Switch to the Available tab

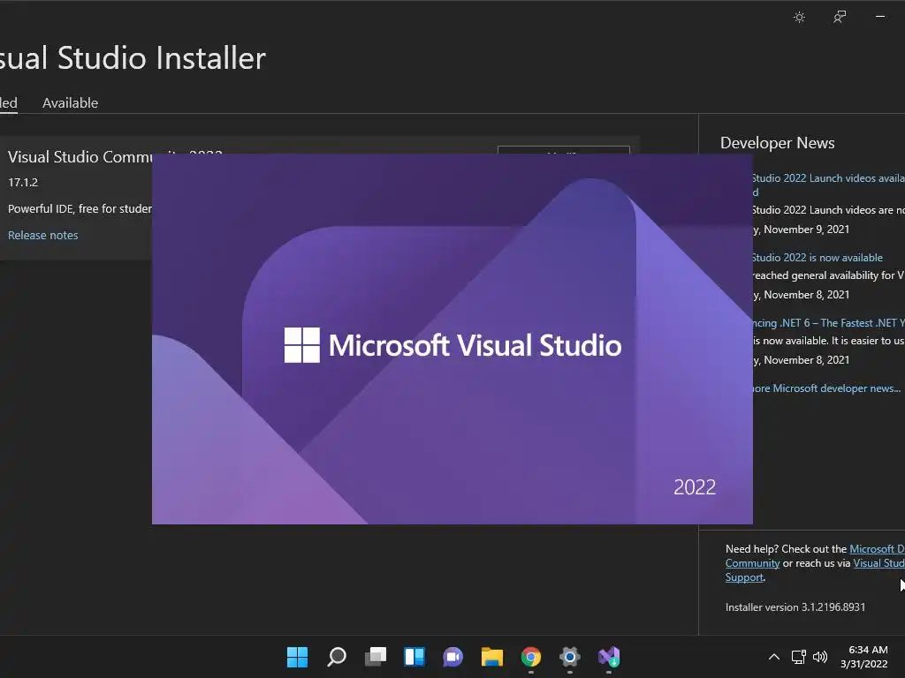tap(71, 103)
